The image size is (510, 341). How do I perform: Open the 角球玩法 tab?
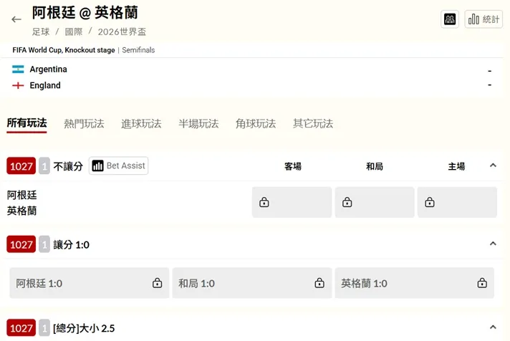tap(256, 124)
